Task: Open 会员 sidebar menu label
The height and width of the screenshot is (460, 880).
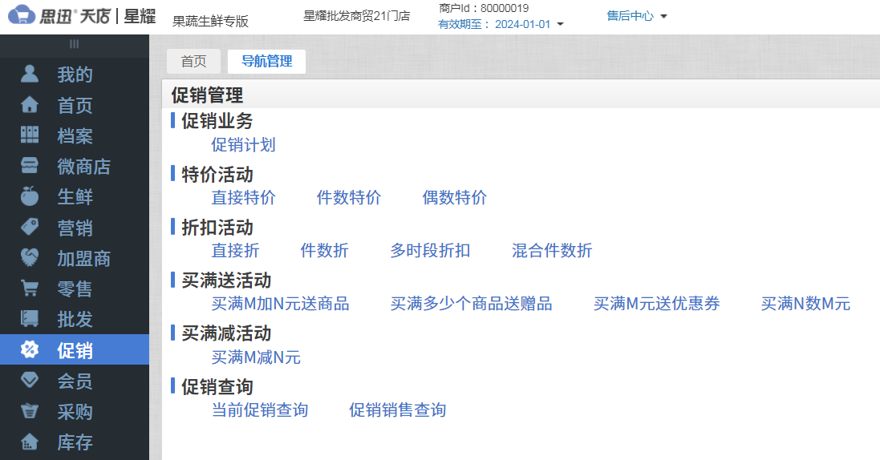Action: (75, 381)
